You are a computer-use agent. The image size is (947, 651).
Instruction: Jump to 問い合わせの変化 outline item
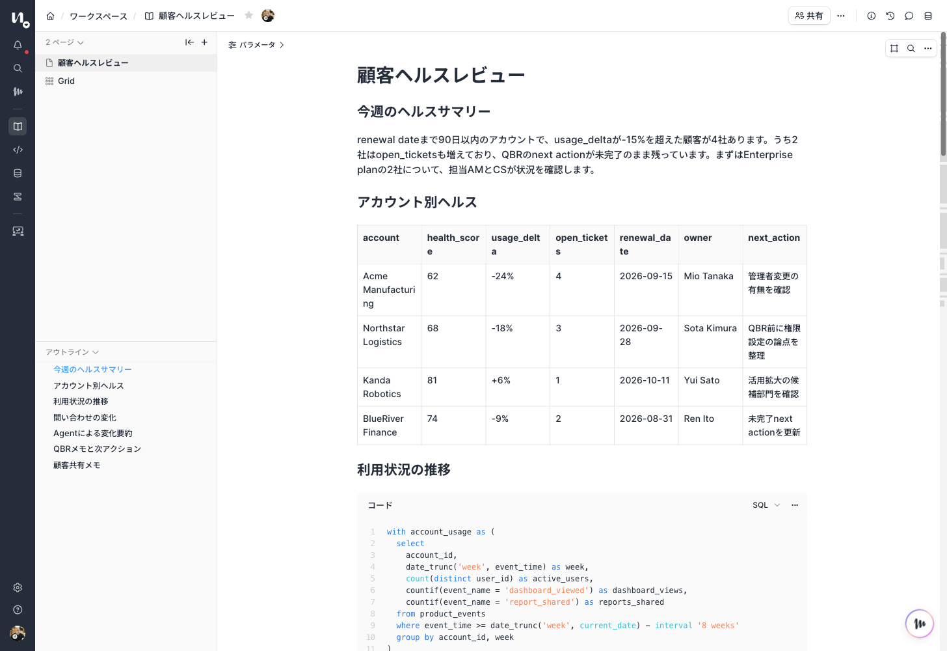85,418
